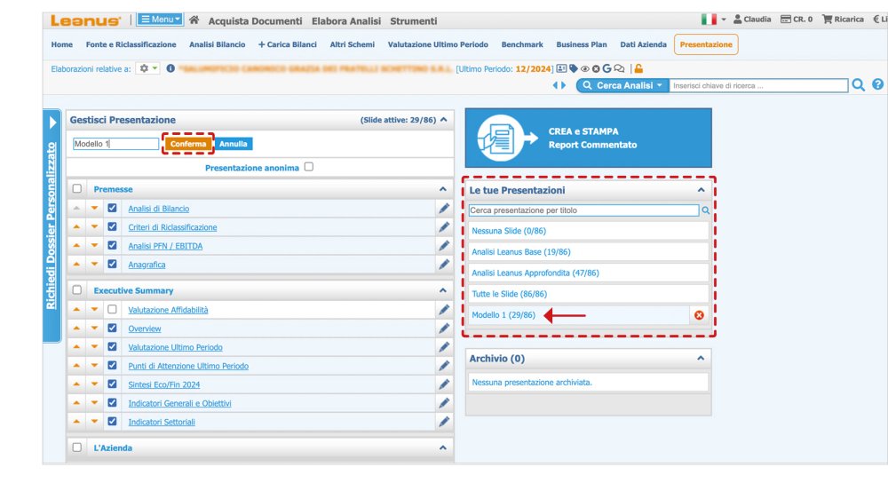Select all Executive Summary slides
This screenshot has width=888, height=483.
[x=77, y=290]
